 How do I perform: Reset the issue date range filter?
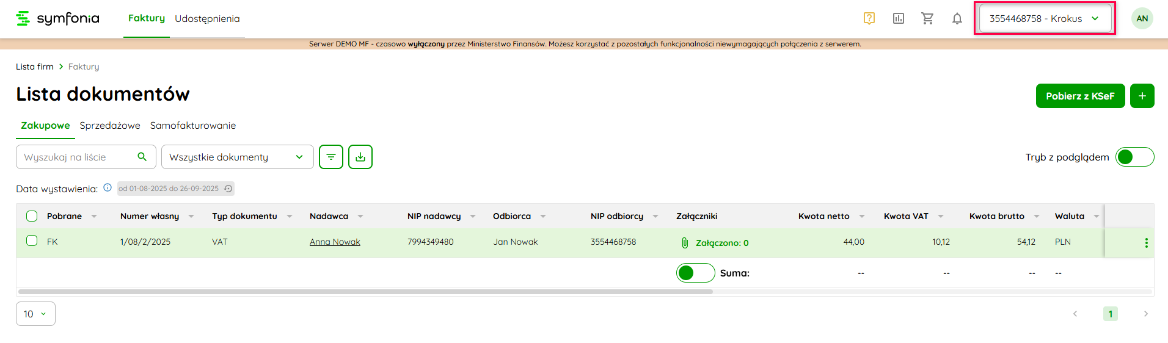pos(228,189)
